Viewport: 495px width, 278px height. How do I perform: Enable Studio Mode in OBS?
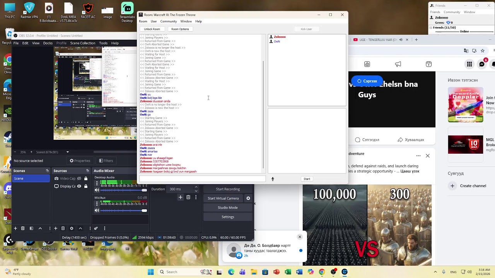[228, 207]
